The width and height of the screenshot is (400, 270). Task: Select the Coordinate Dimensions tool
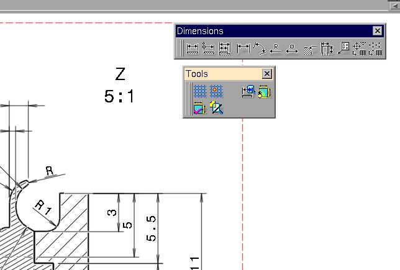pos(343,48)
